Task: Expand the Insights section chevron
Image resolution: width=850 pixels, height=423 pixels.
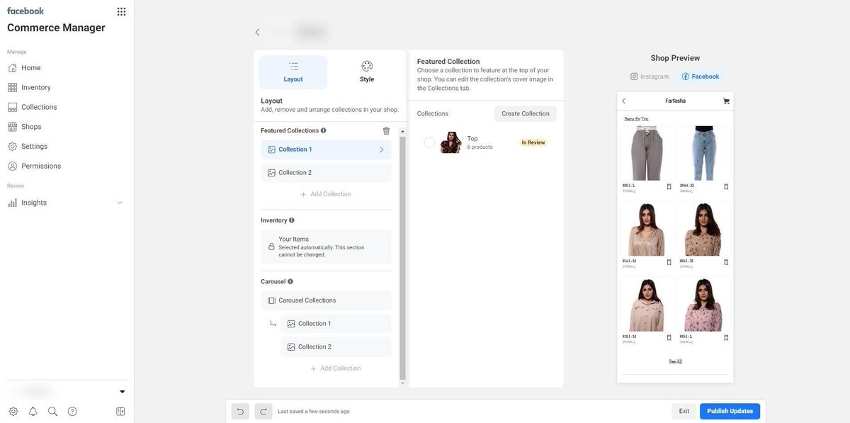Action: (x=120, y=203)
